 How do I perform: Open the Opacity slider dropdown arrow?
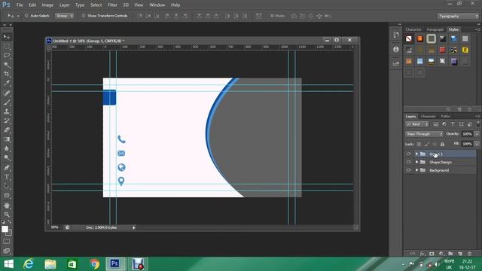tap(477, 134)
